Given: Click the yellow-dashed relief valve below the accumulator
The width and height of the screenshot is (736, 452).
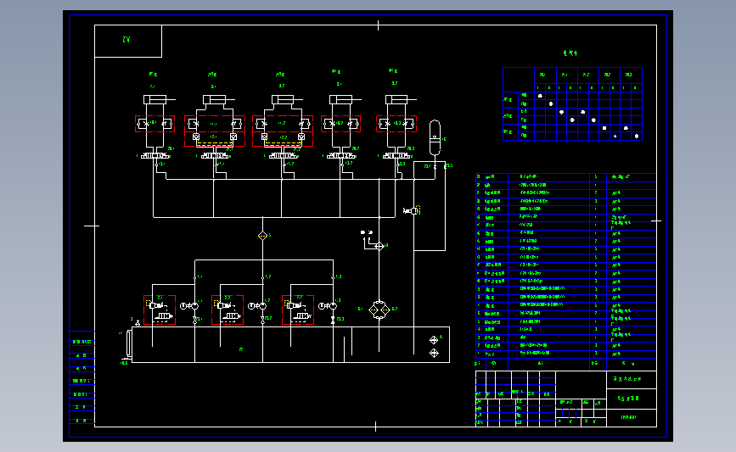Looking at the screenshot, I should pos(412,211).
